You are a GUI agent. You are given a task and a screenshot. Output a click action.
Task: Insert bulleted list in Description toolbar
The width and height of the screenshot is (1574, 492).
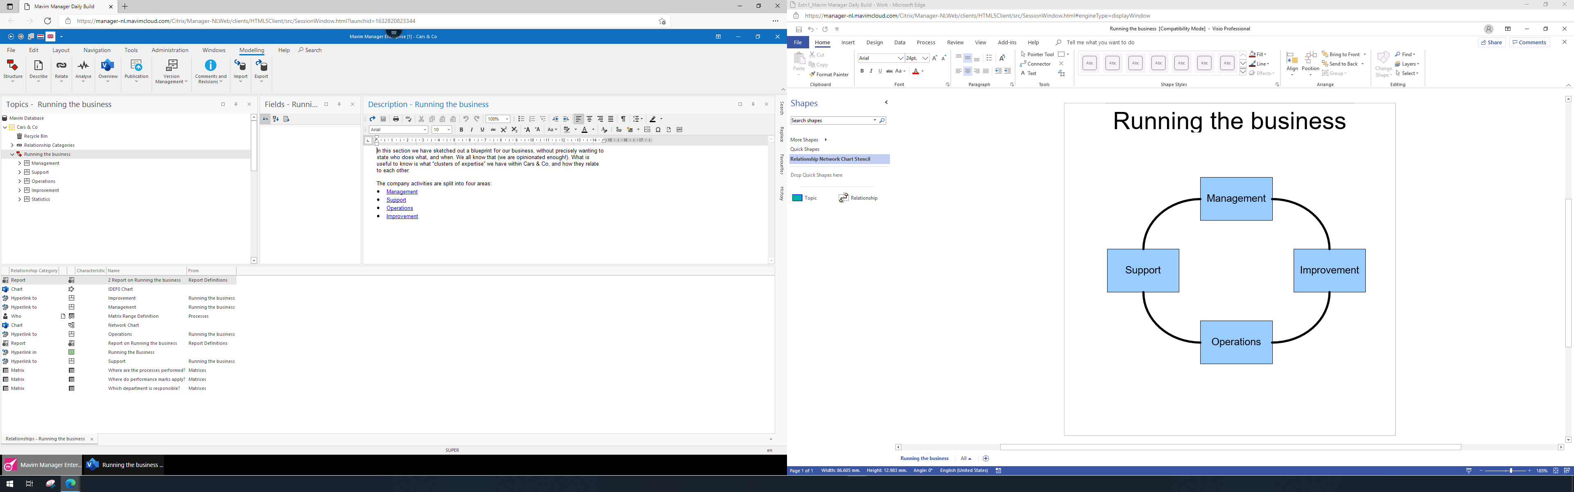521,119
